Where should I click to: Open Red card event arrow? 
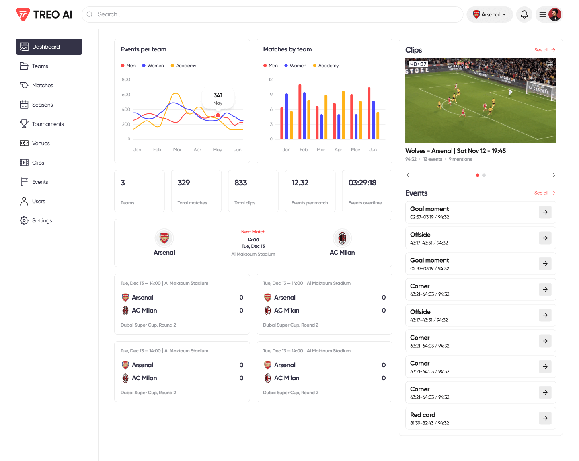pos(545,418)
